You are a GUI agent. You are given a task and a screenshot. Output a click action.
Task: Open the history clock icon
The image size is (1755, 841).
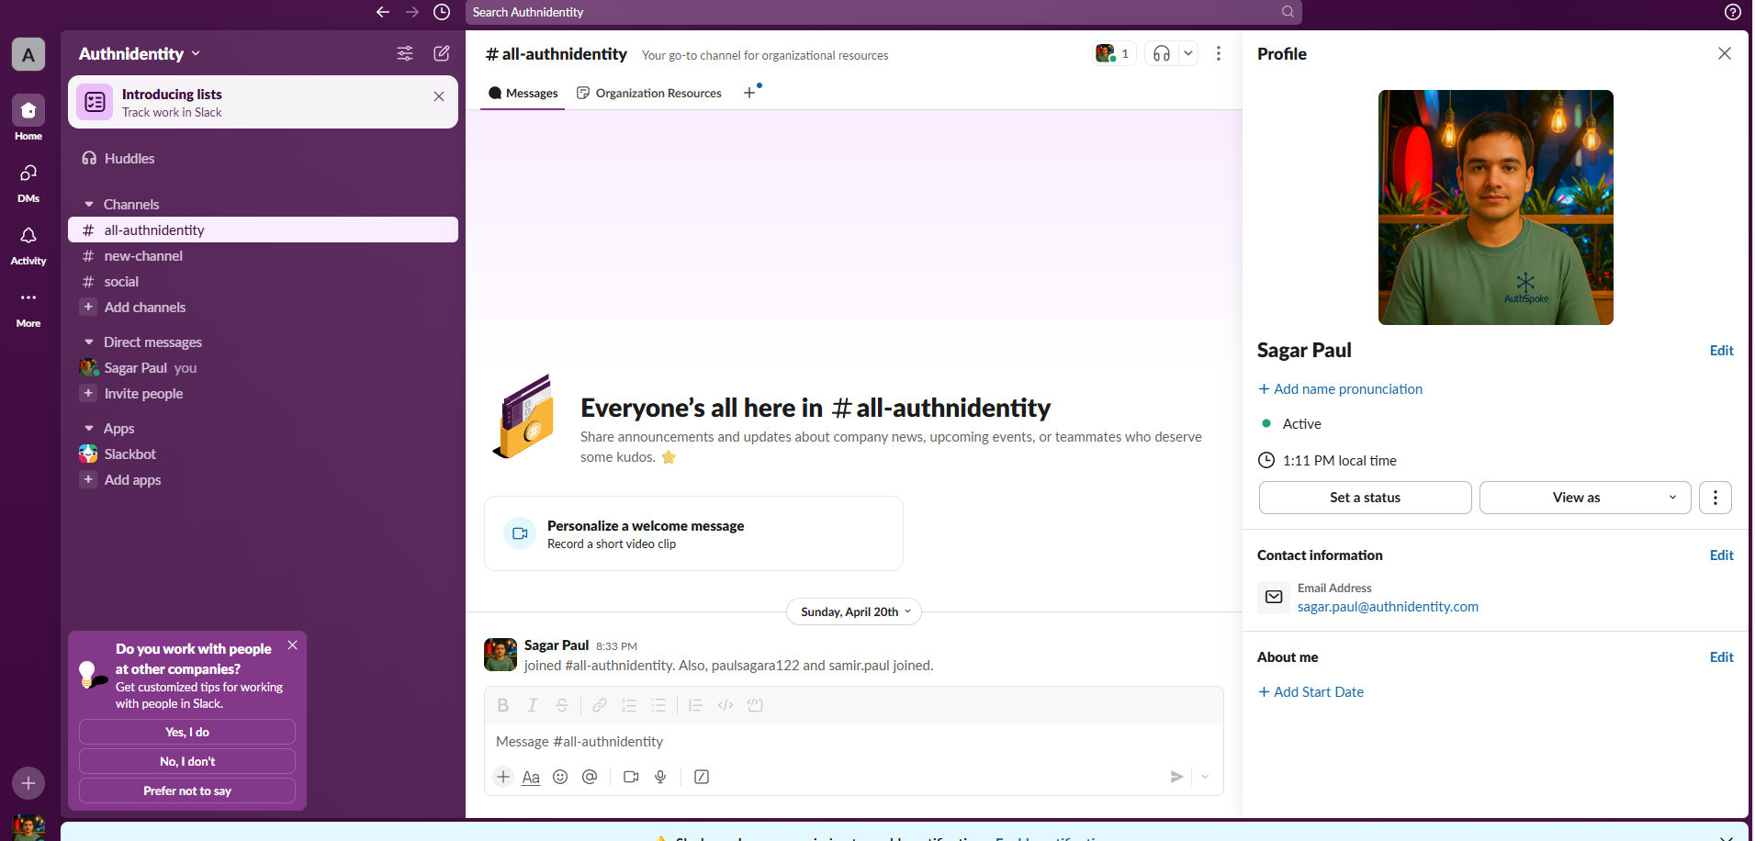coord(442,12)
